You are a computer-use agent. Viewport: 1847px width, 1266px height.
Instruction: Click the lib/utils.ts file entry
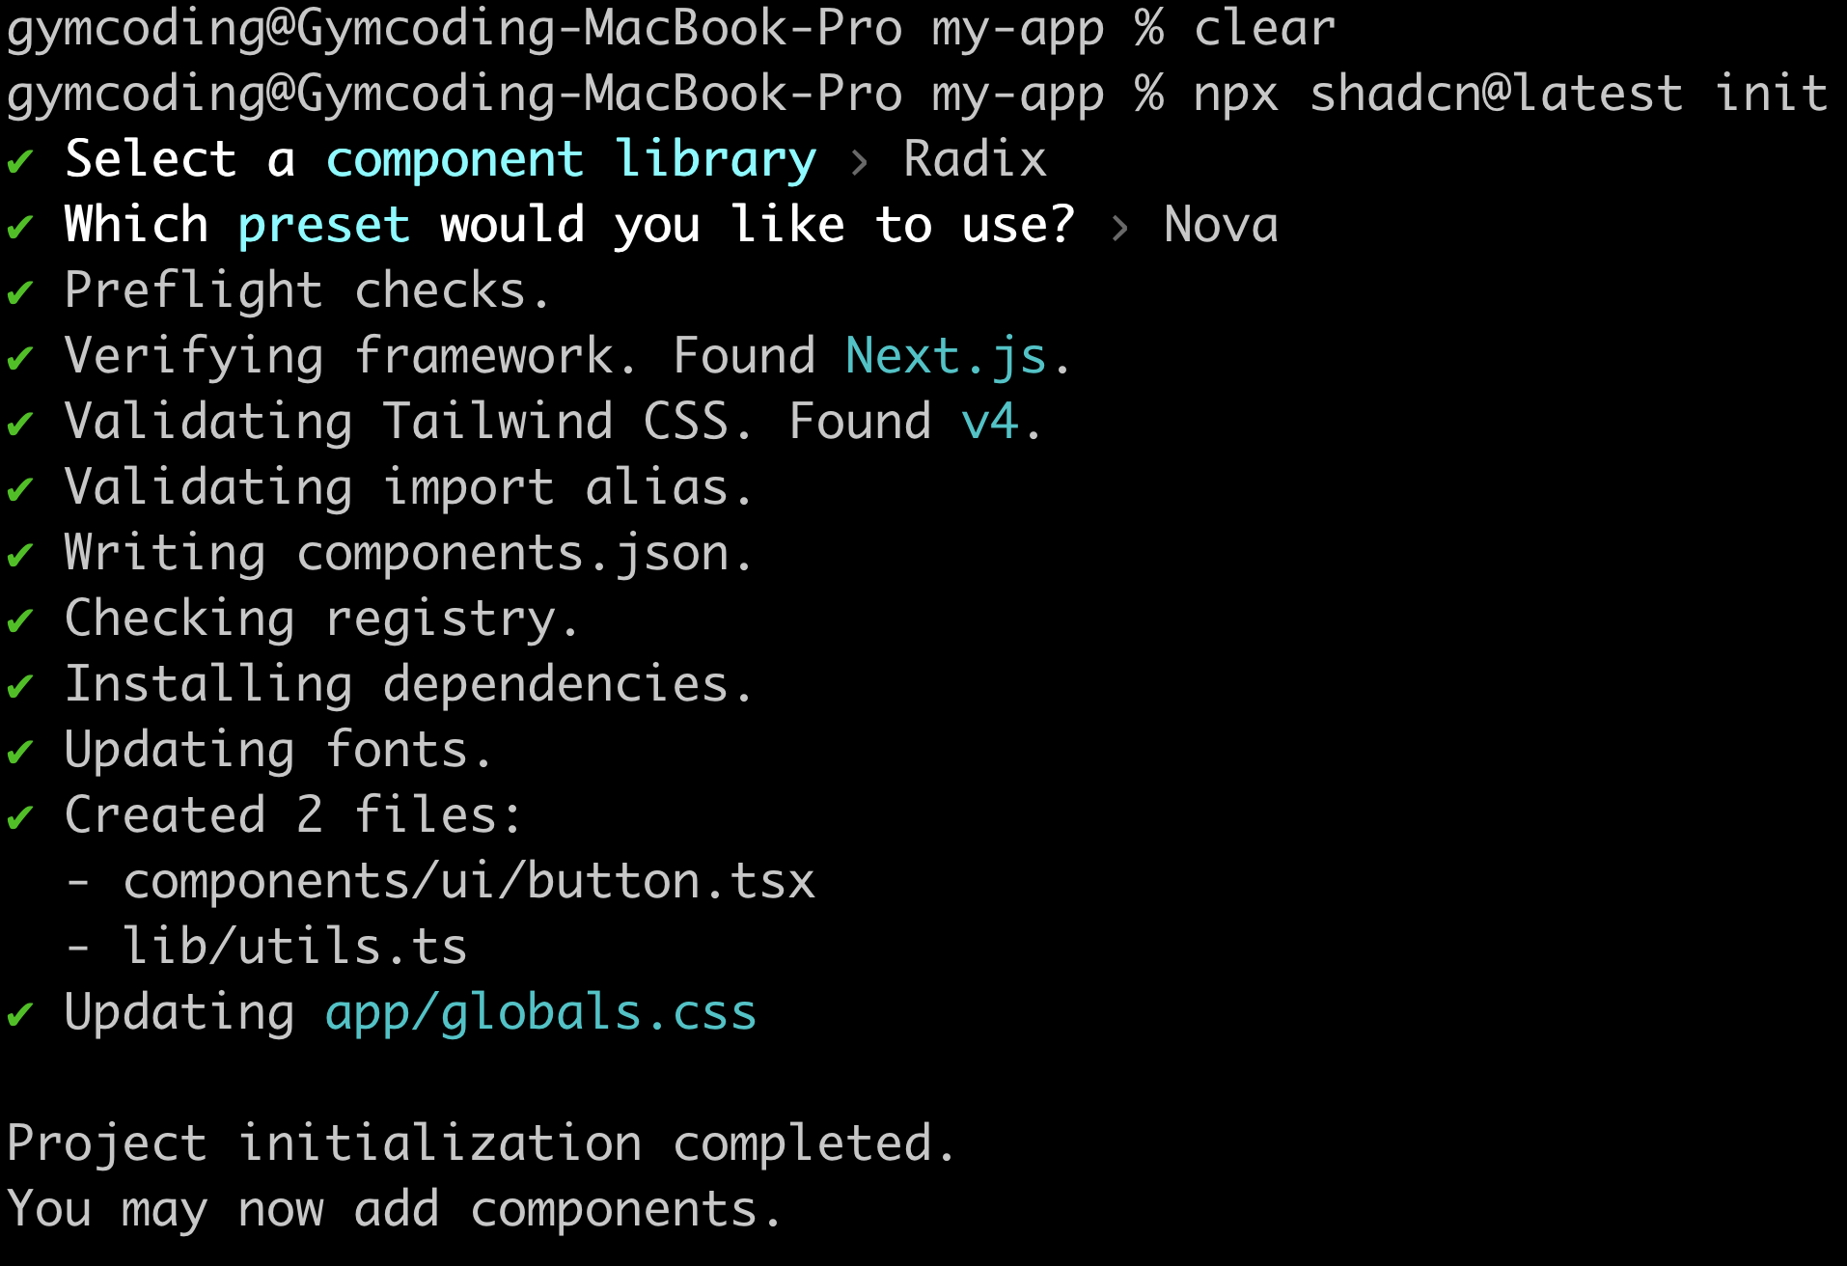tap(295, 946)
